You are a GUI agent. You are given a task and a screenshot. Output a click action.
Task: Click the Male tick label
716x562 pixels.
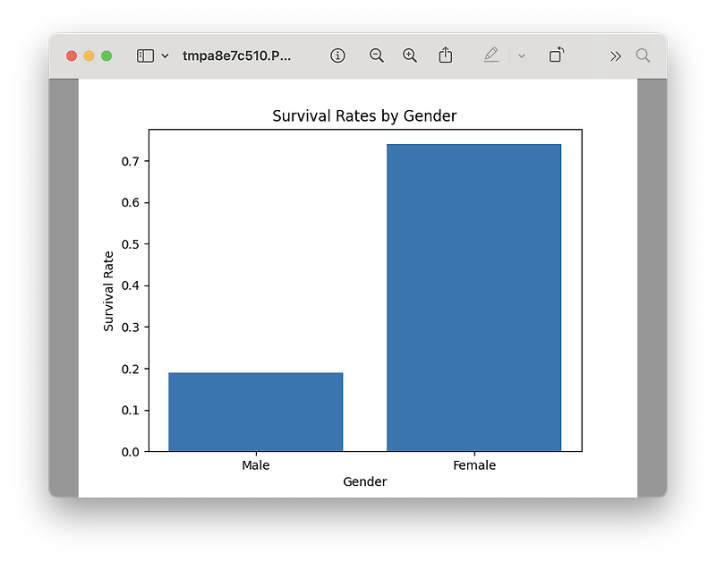click(x=256, y=465)
